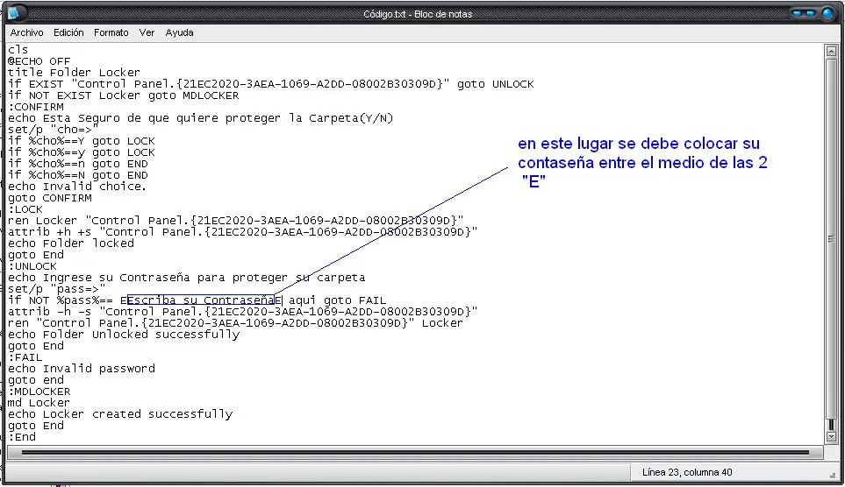Screen dimensions: 845x487
Task: Open the Formato menu
Action: pyautogui.click(x=111, y=32)
